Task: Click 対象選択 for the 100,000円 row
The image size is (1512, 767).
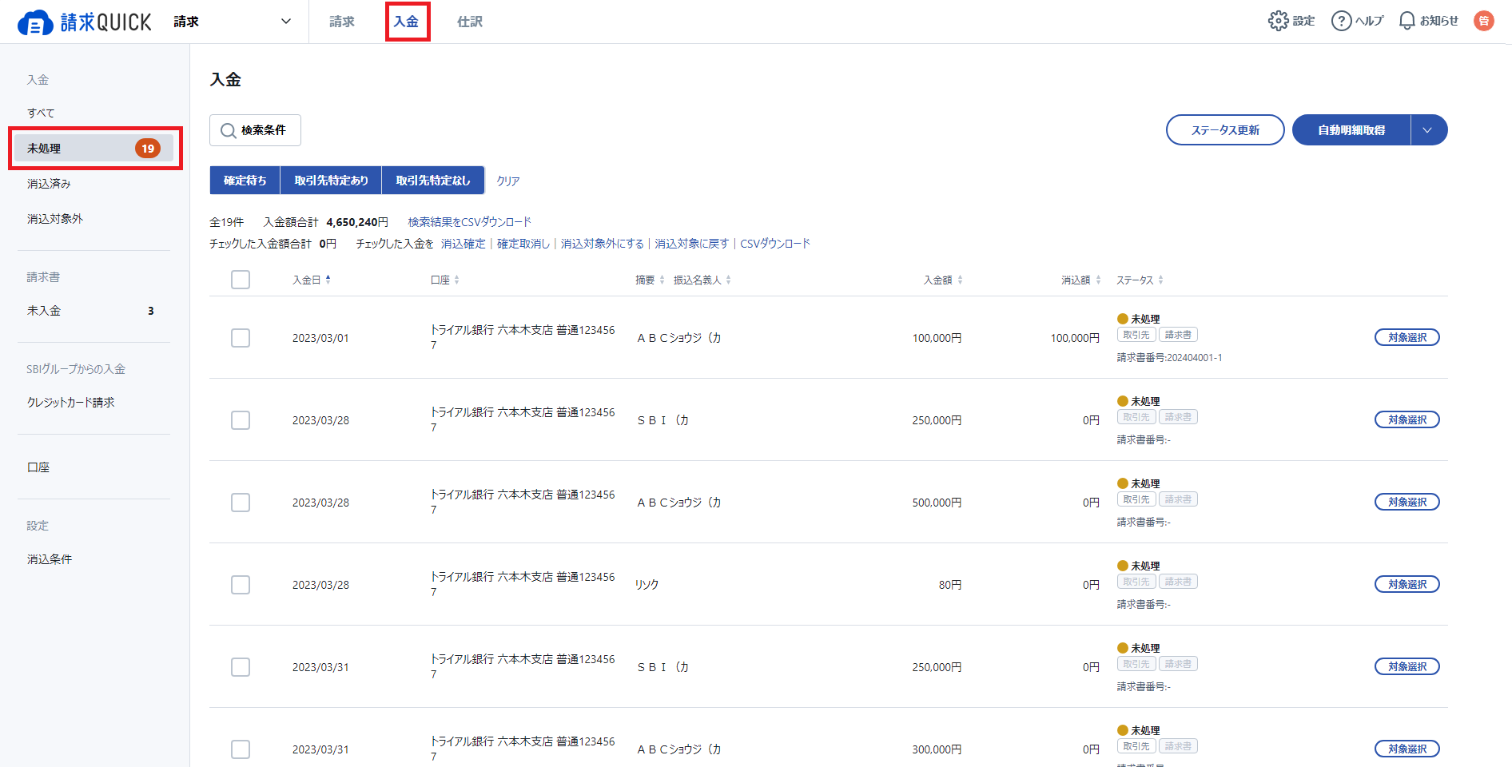Action: pyautogui.click(x=1407, y=337)
